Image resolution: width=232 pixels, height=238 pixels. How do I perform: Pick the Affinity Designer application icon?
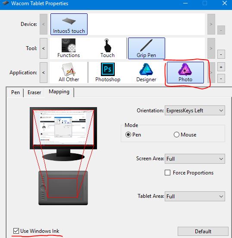coord(146,73)
